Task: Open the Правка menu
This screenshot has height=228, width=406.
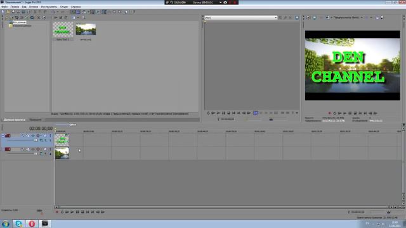Action: [15, 7]
